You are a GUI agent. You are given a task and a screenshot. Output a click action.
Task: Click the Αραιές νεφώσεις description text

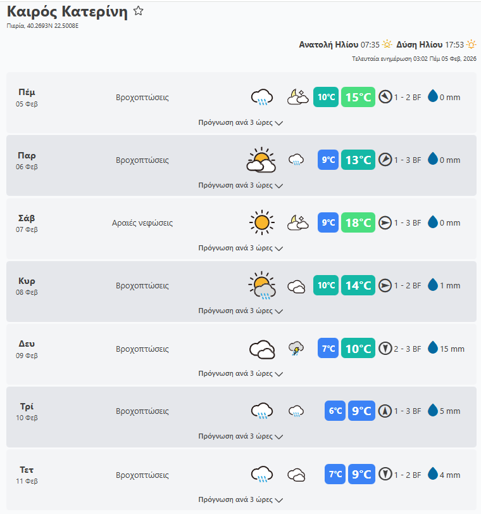point(142,223)
